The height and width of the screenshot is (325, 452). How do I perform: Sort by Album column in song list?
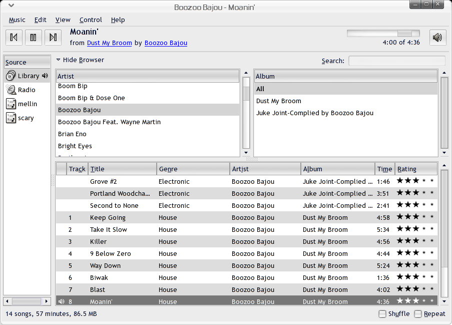point(337,169)
